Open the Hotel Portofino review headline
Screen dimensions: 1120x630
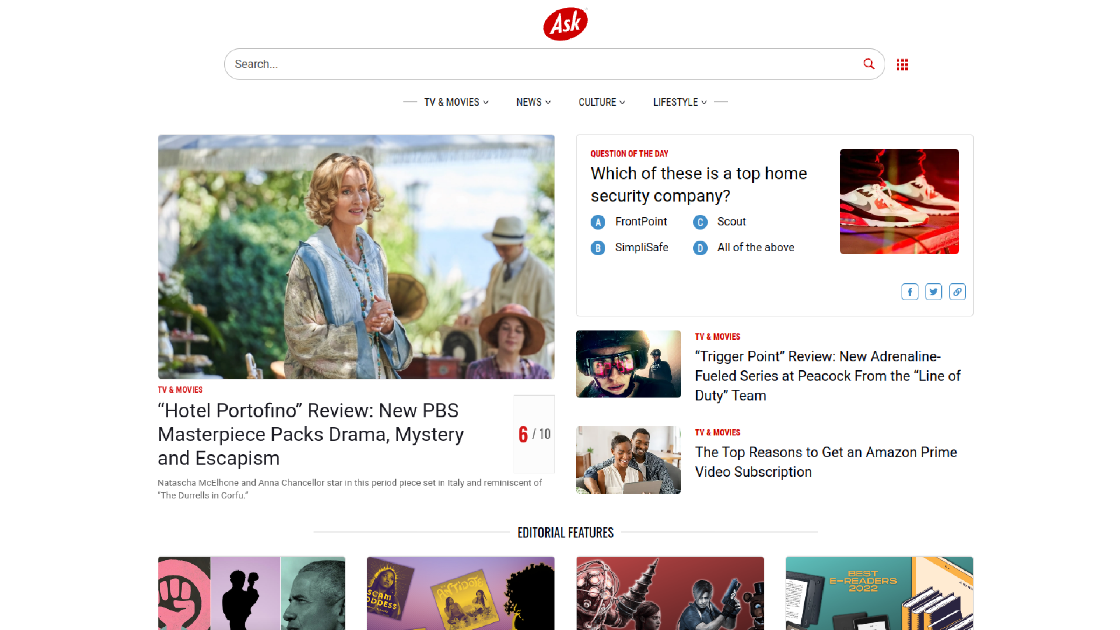point(311,435)
